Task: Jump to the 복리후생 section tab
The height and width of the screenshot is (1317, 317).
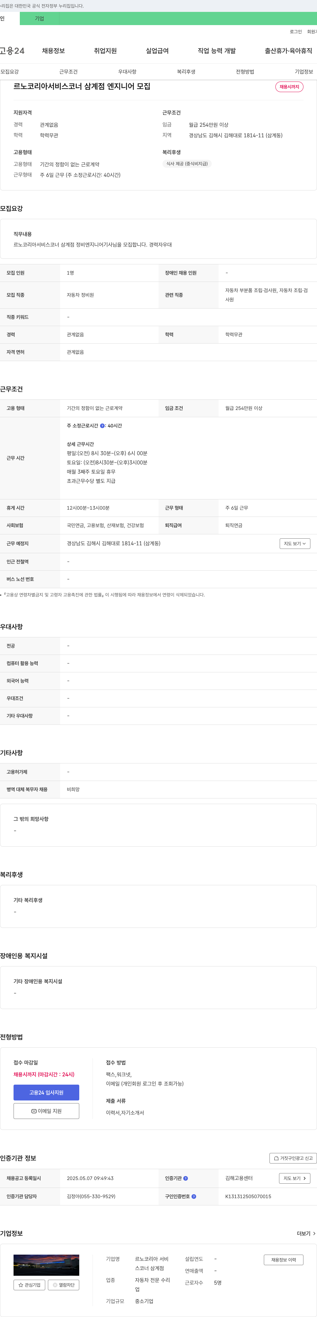Action: (186, 72)
